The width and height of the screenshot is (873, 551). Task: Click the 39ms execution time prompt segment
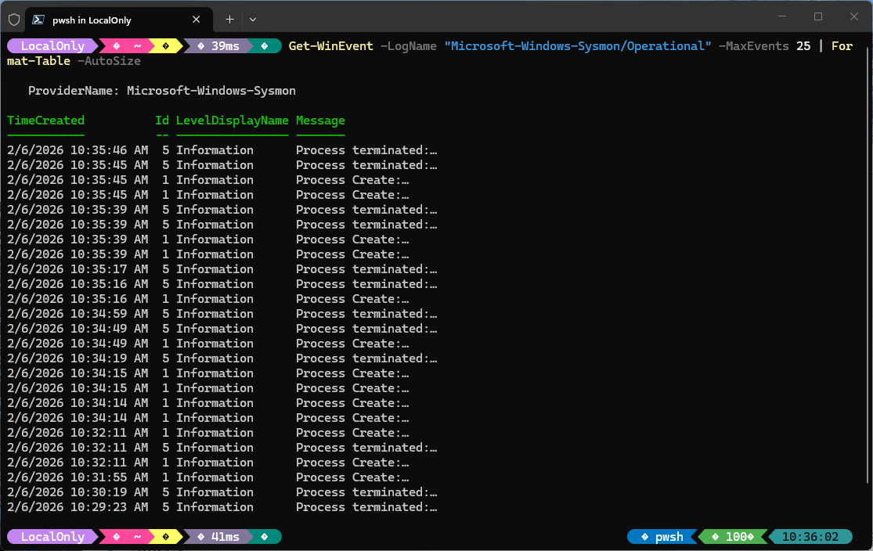219,46
